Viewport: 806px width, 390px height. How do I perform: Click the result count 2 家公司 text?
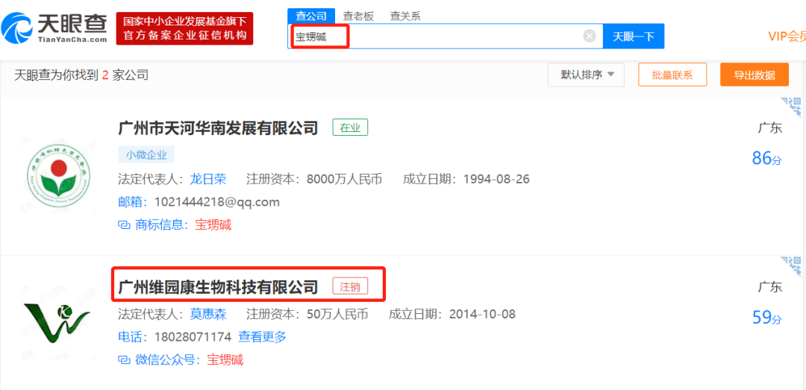coord(125,75)
